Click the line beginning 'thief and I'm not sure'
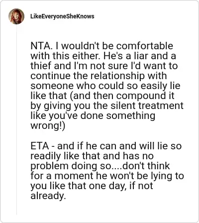 pyautogui.click(x=104, y=66)
